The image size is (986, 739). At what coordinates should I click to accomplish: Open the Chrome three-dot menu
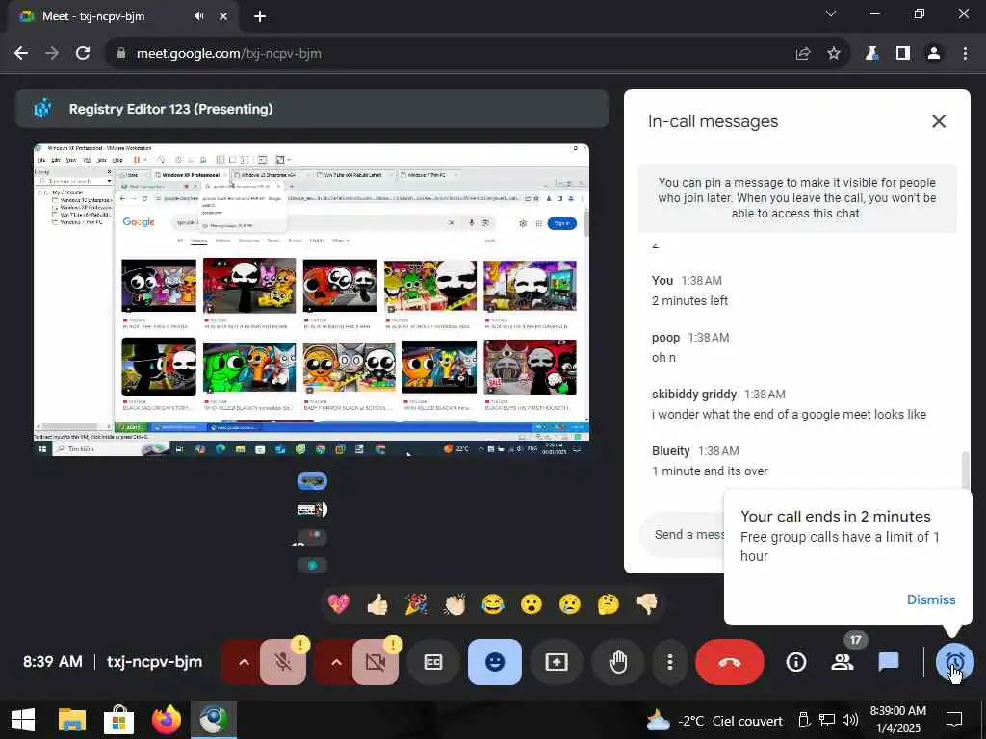click(965, 54)
